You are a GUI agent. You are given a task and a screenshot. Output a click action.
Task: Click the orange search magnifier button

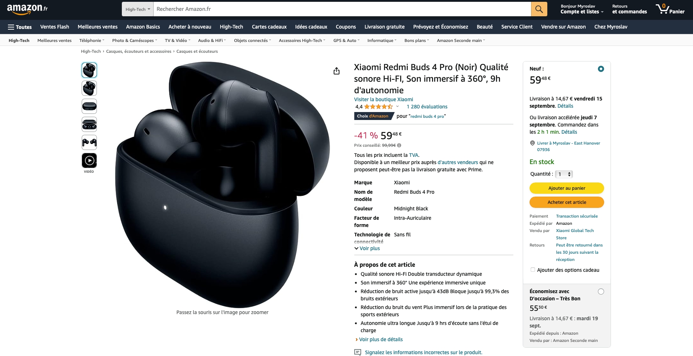tap(539, 9)
